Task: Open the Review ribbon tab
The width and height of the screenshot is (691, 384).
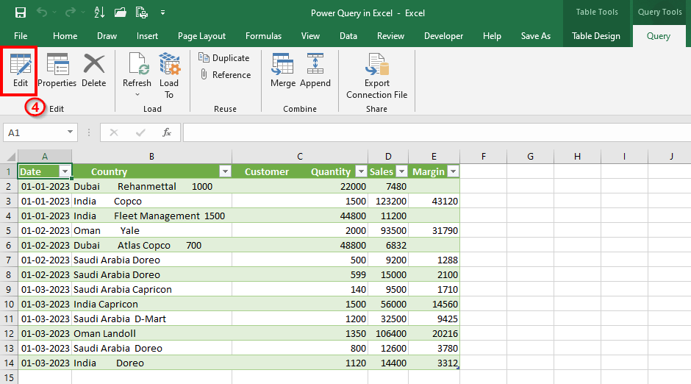Action: click(x=390, y=36)
